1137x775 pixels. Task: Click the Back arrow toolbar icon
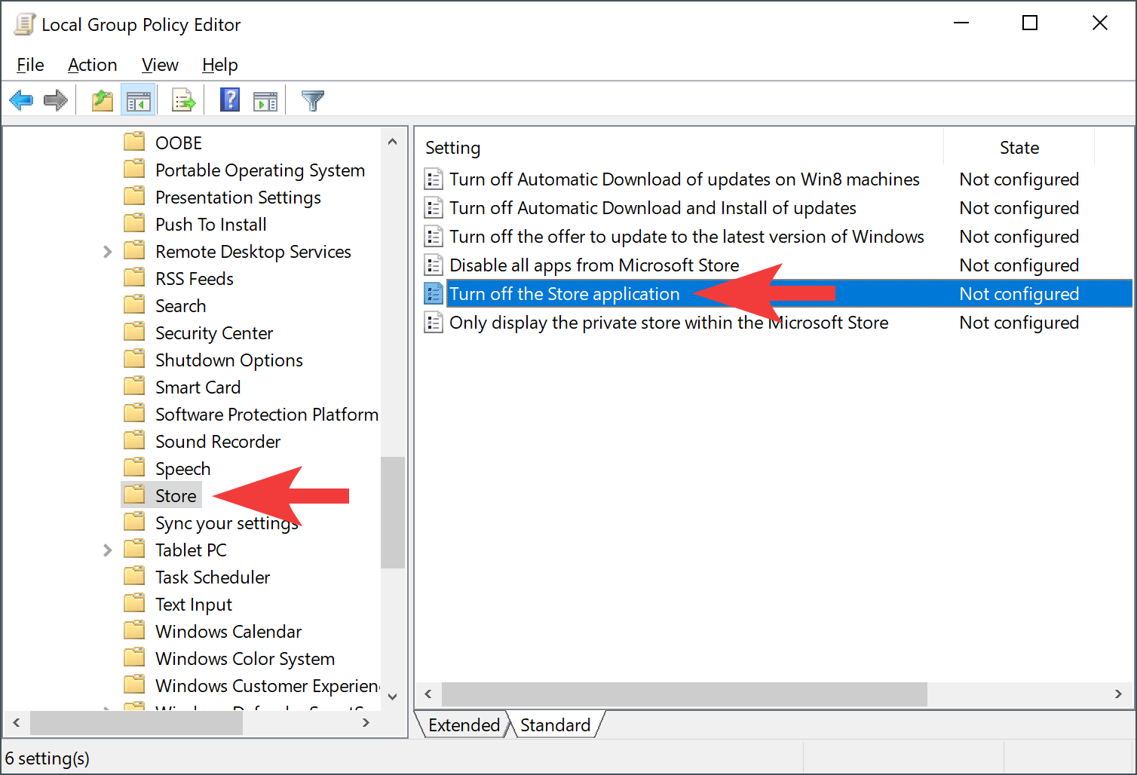click(21, 100)
